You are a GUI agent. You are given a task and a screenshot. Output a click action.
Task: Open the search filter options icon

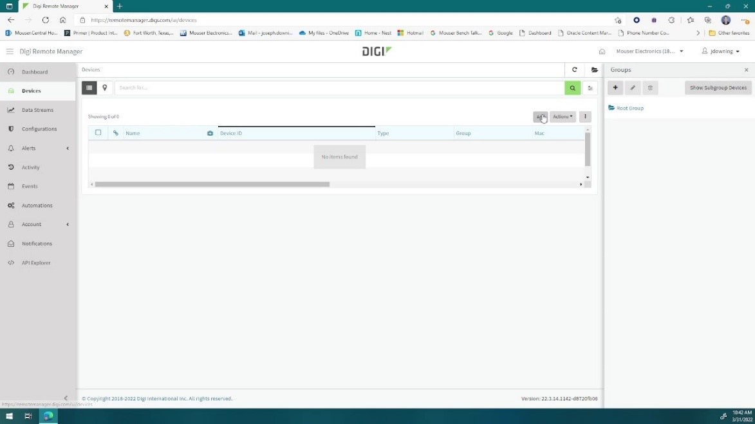pyautogui.click(x=590, y=88)
